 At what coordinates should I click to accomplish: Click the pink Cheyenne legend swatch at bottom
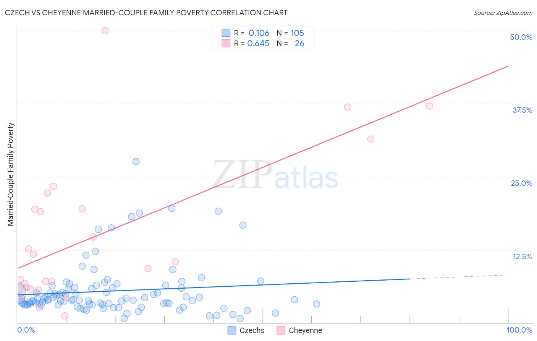(281, 331)
